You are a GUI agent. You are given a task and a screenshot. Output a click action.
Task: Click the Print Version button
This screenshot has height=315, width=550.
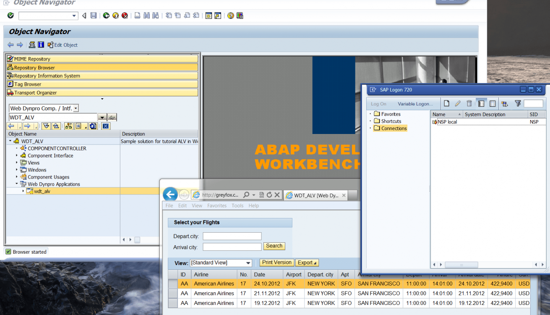coord(277,262)
